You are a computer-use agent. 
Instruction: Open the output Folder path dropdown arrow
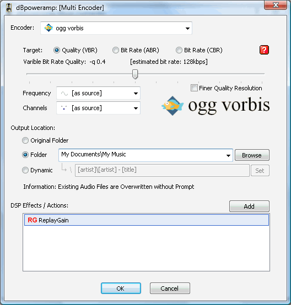pyautogui.click(x=228, y=155)
